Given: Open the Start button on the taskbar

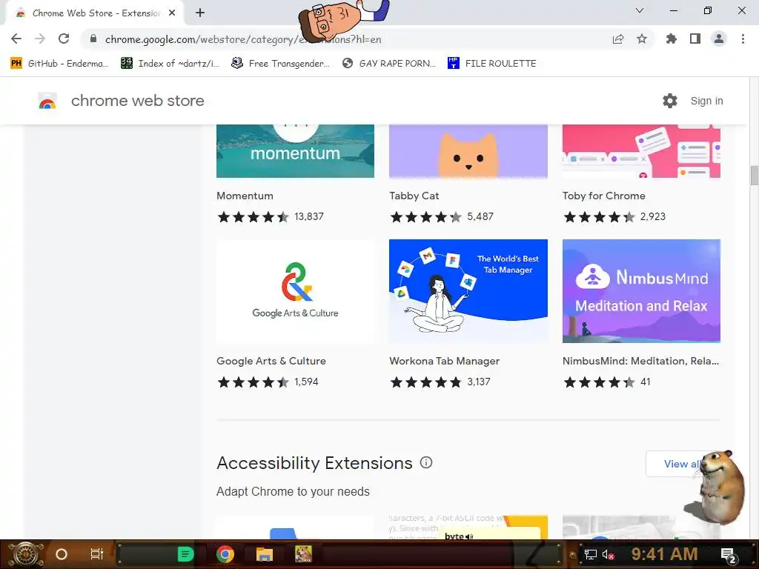Looking at the screenshot, I should coord(27,554).
